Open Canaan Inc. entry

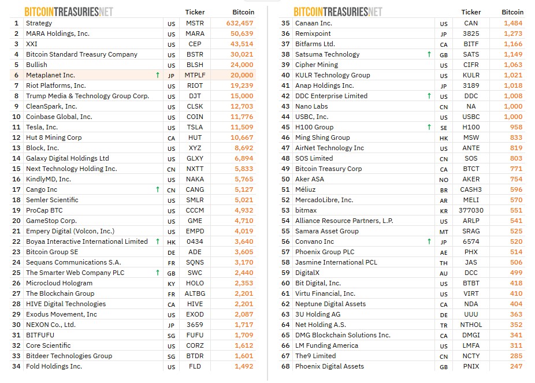tap(314, 23)
